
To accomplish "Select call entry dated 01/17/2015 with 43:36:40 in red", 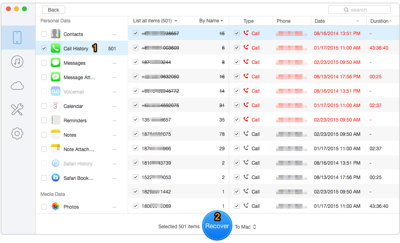I will tap(314, 48).
